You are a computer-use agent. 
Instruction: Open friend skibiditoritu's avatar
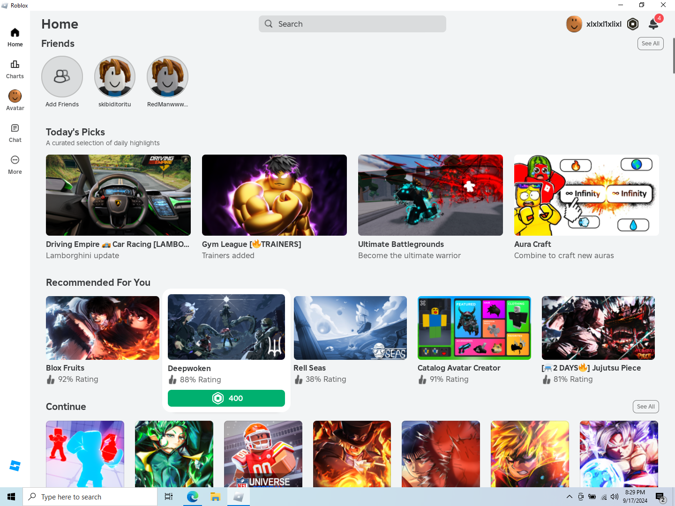[x=115, y=76]
